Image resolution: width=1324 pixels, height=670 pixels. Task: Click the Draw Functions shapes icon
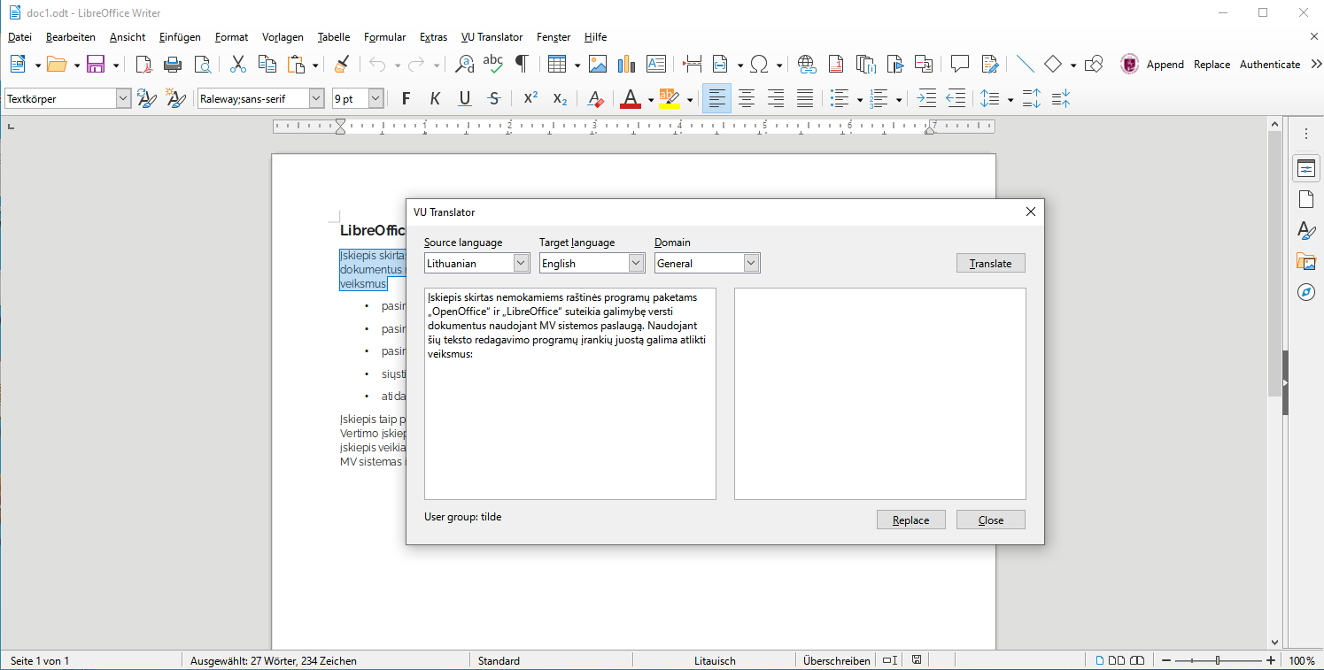[1095, 64]
